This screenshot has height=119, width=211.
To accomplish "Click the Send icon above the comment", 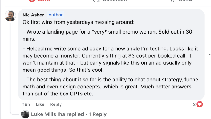I will pos(173,1).
